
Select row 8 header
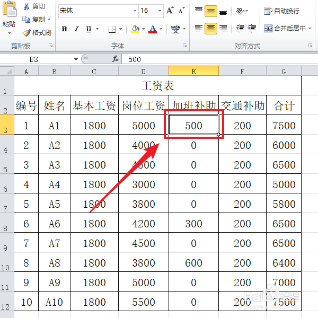tap(7, 223)
